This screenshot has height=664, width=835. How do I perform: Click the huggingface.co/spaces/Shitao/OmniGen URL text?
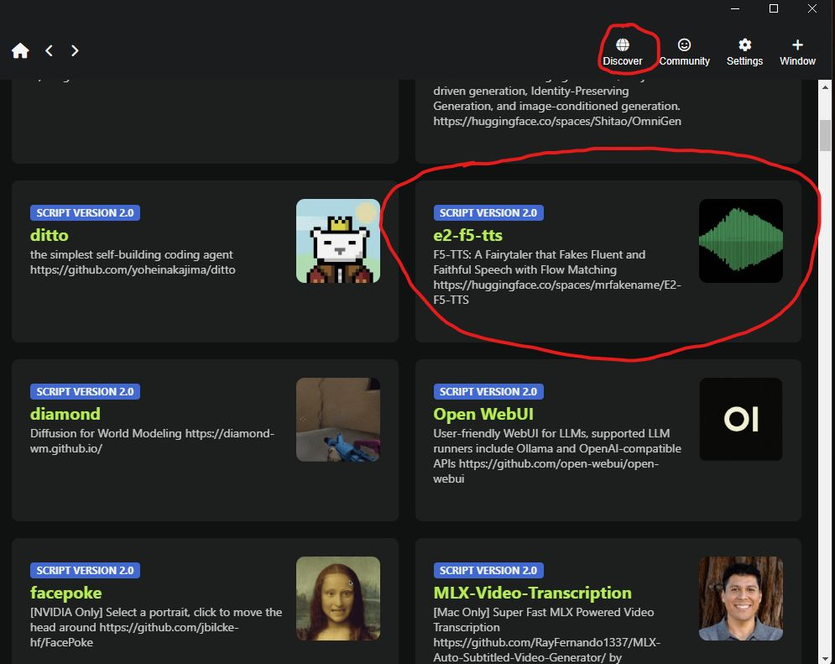click(x=557, y=122)
